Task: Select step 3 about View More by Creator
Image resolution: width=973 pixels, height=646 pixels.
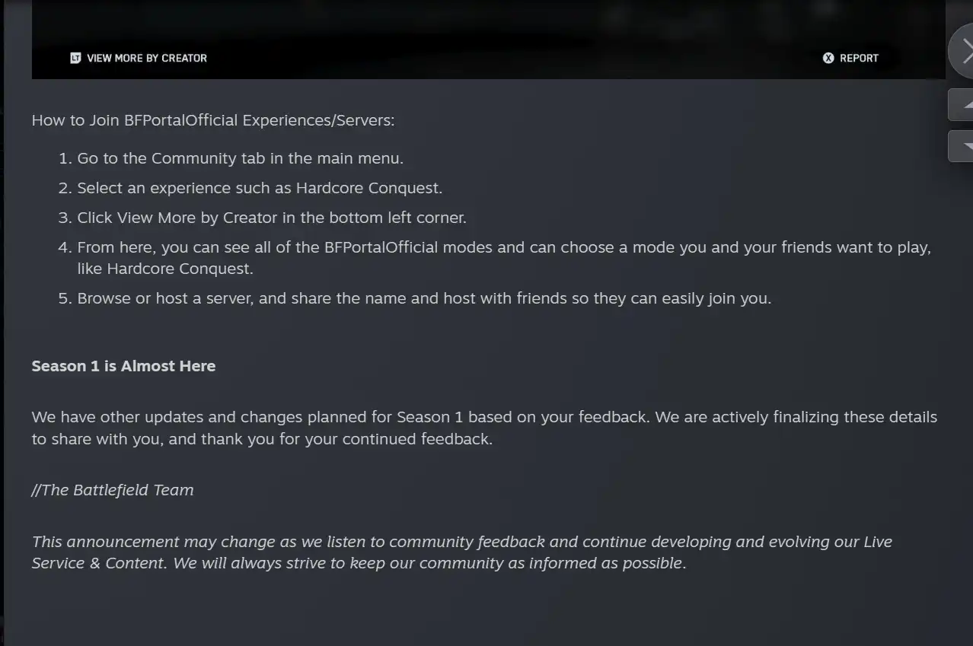Action: coord(271,218)
